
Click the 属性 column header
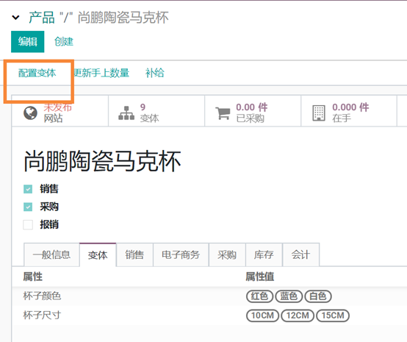(x=33, y=277)
